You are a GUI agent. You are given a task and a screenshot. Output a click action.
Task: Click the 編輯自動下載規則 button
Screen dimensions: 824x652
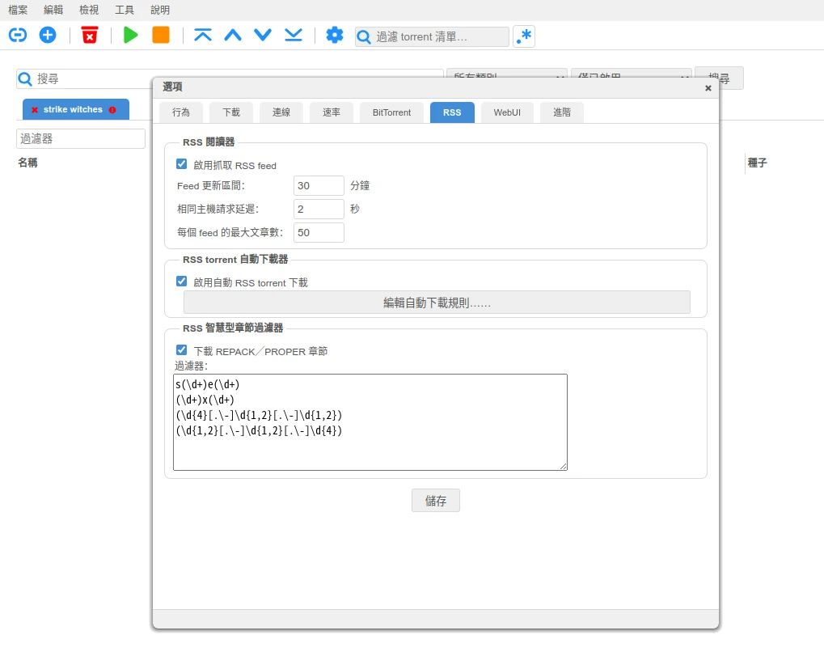coord(437,303)
